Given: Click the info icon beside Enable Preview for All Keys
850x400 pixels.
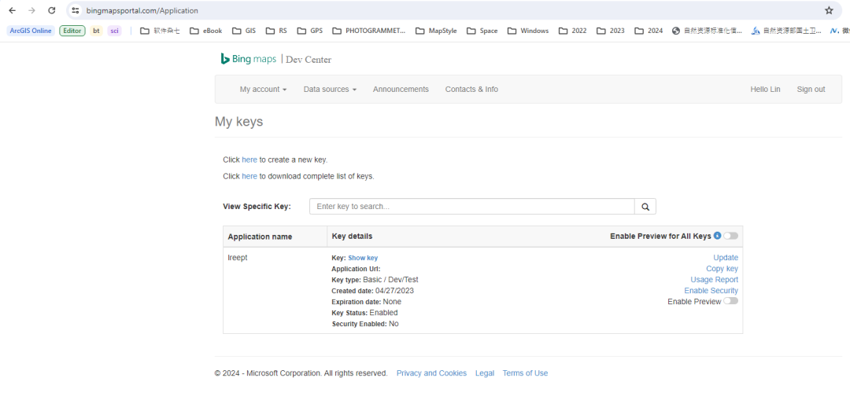Looking at the screenshot, I should click(717, 236).
